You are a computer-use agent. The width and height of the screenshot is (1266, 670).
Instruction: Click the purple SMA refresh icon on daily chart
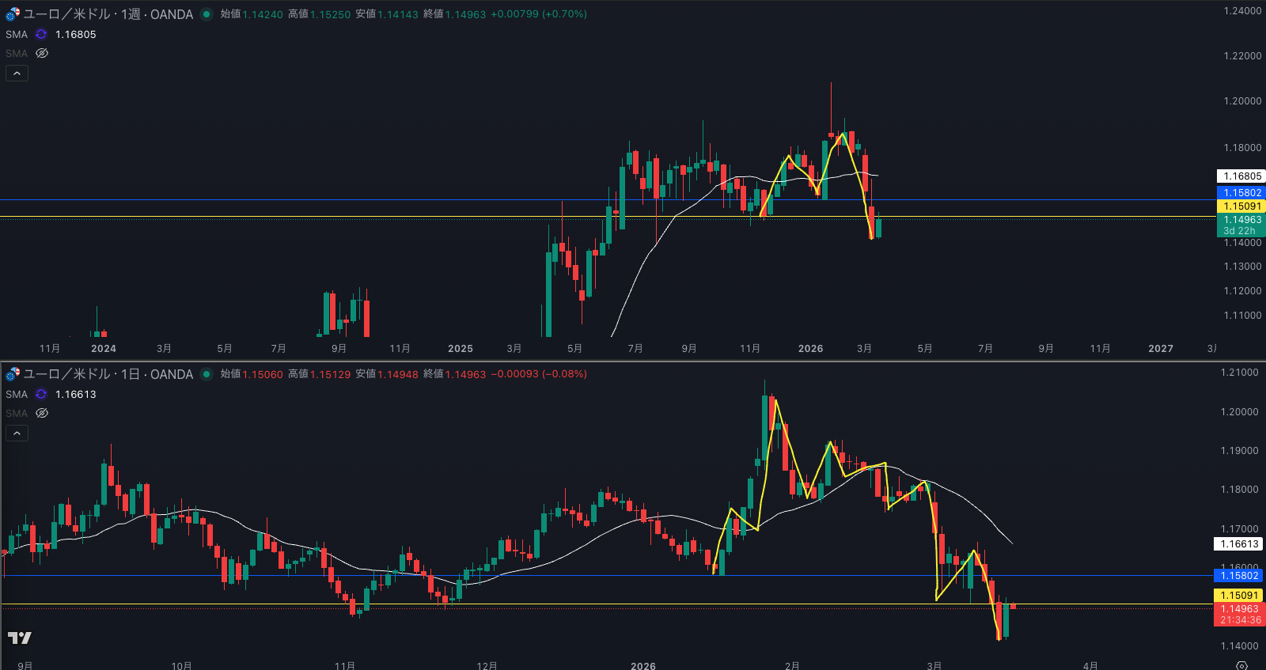pyautogui.click(x=41, y=395)
